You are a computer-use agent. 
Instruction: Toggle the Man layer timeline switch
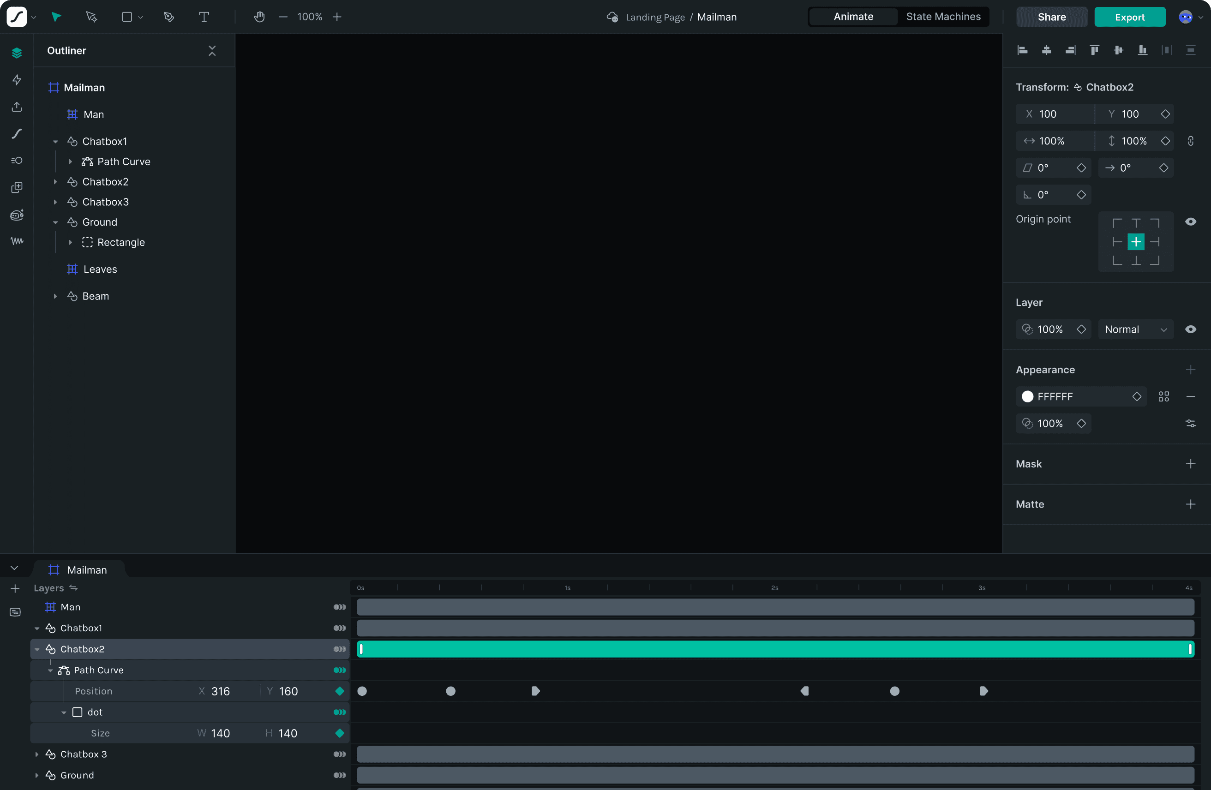(339, 607)
